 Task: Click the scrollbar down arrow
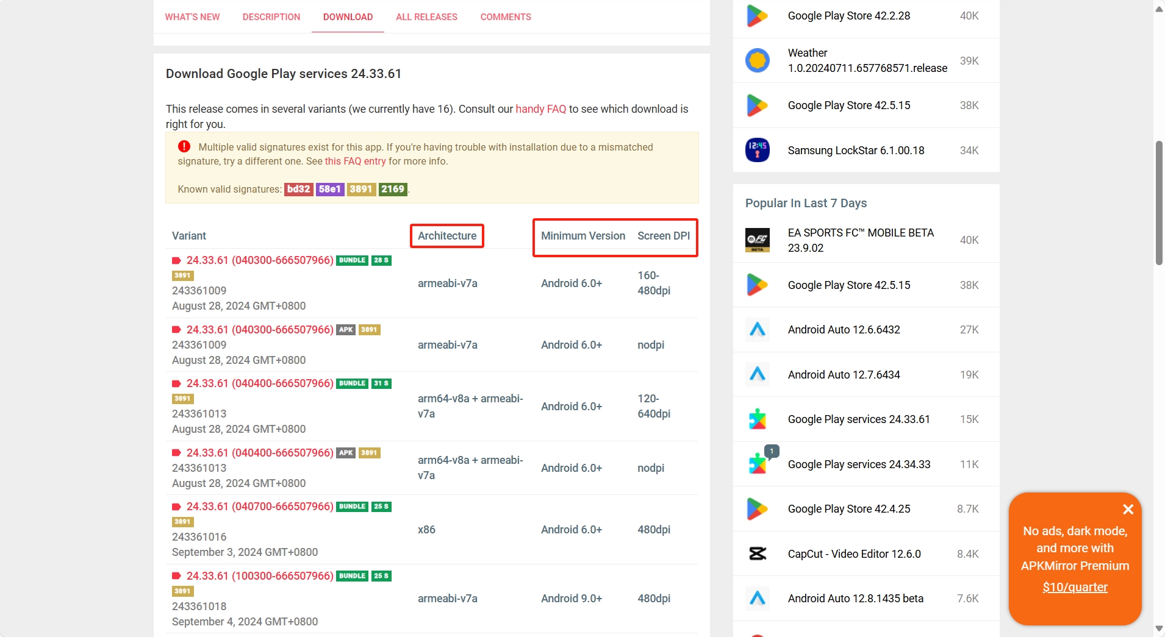point(1159,628)
